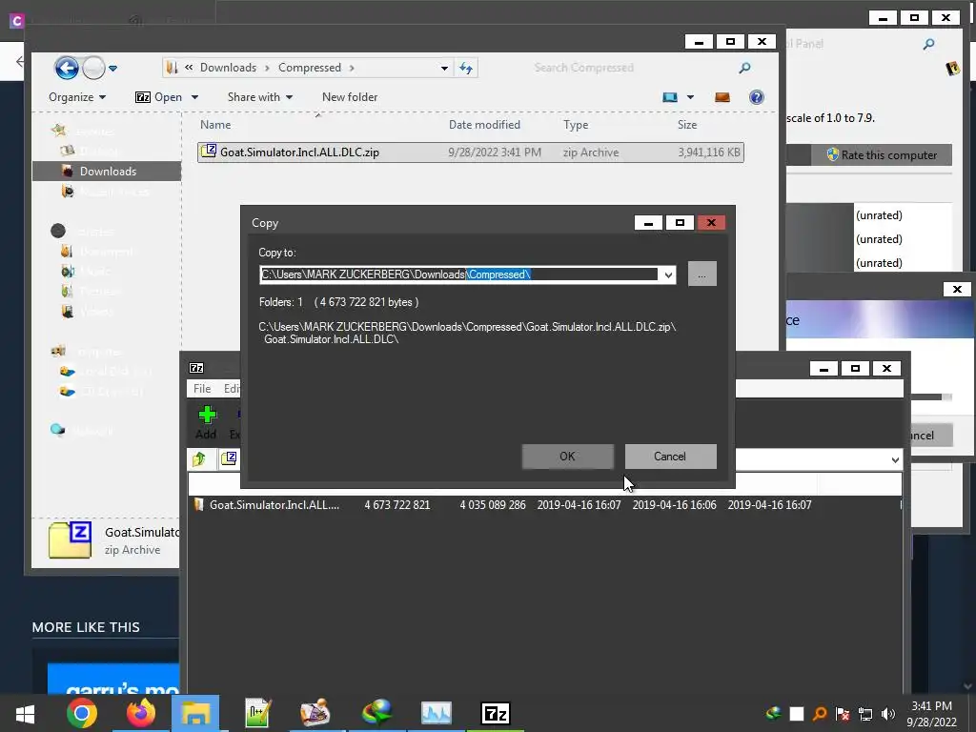Open the browse (…) button in the Copy dialog

click(701, 274)
